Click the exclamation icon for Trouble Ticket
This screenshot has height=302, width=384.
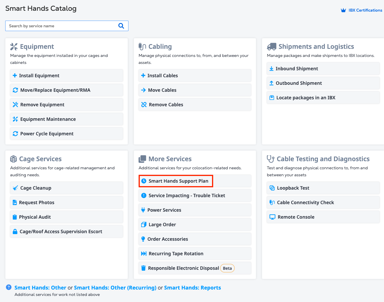144,195
